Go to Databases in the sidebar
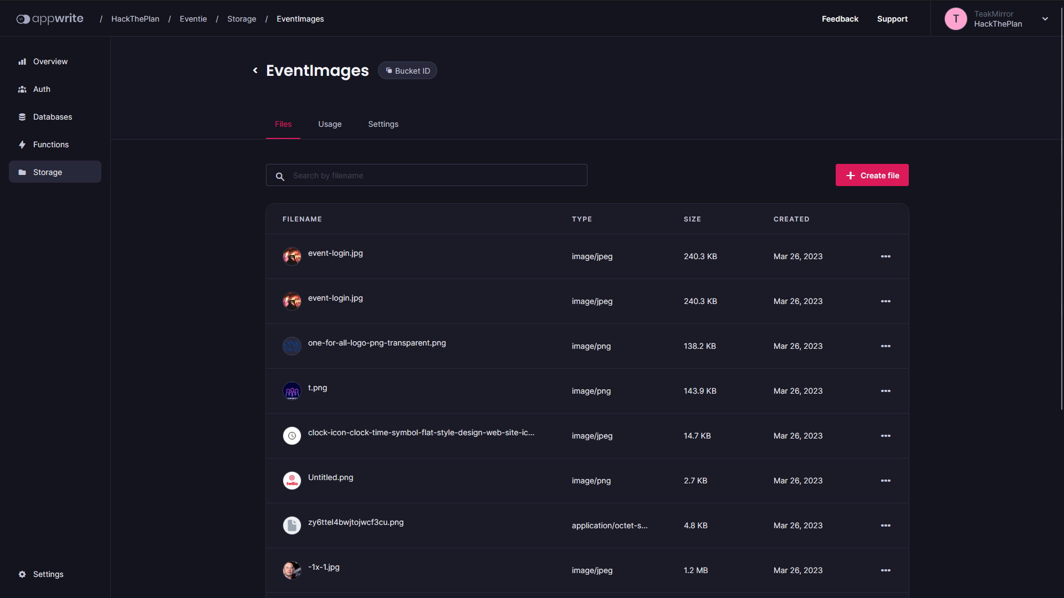 (52, 117)
